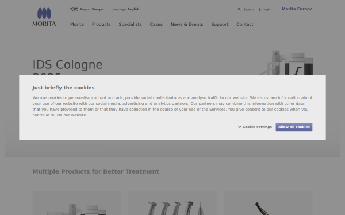Open the Region: Europe selector

pos(92,9)
